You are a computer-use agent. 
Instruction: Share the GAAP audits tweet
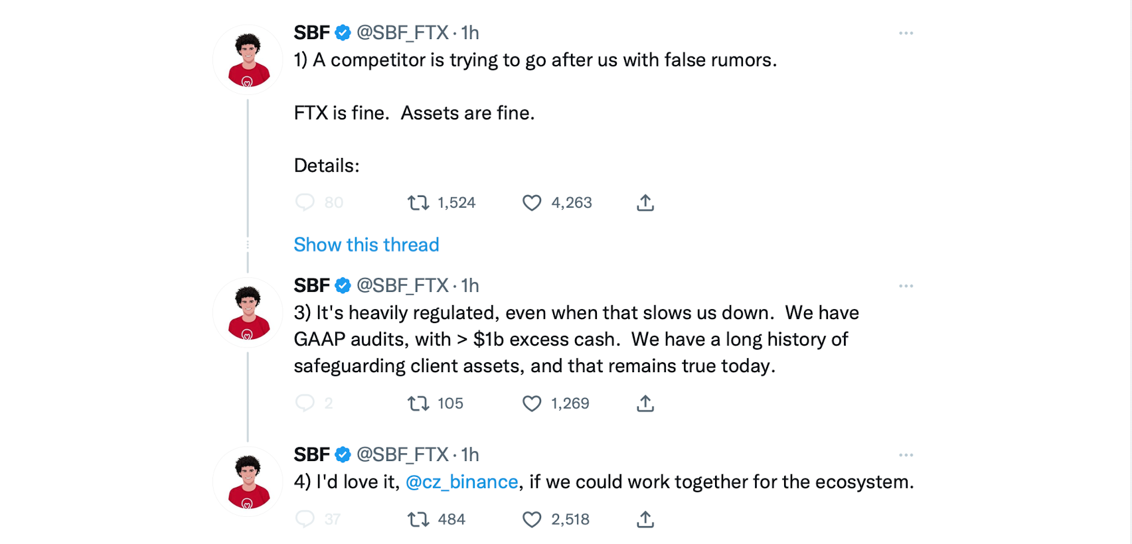(x=645, y=403)
